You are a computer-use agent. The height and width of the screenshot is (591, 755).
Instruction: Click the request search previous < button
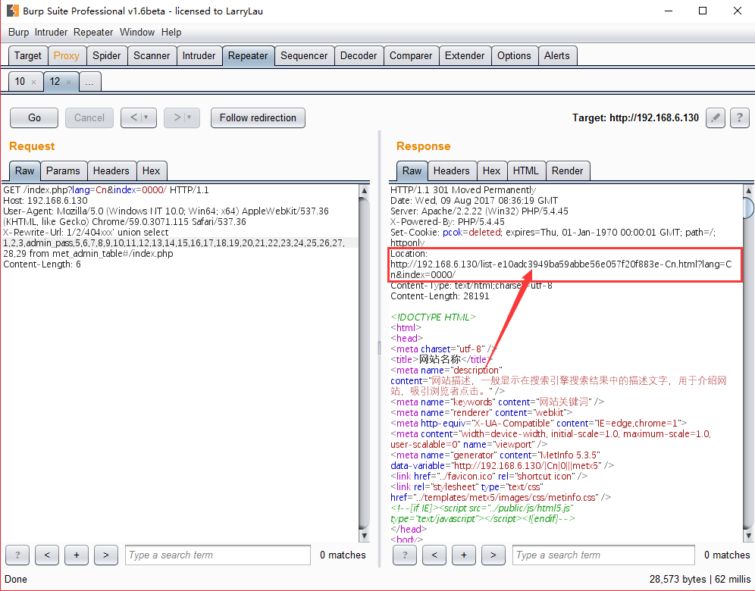point(47,555)
